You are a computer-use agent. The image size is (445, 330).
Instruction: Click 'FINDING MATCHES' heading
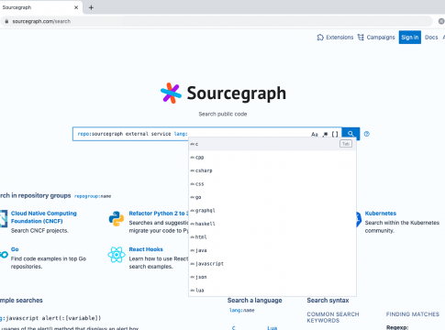click(413, 314)
